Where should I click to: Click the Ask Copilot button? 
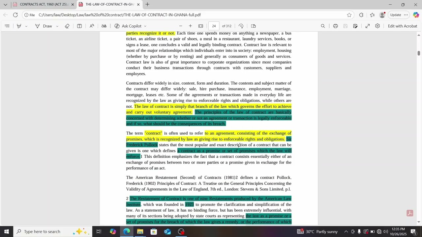128,26
